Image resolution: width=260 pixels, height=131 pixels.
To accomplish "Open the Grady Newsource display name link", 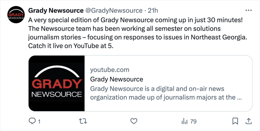I will (x=56, y=10).
